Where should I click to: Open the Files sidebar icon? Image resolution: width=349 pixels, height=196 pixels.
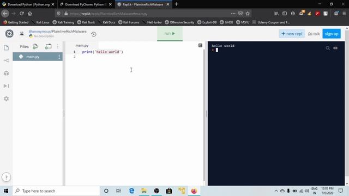tap(6, 47)
